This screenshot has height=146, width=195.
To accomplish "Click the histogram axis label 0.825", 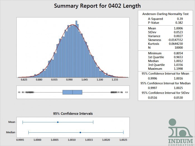I will [x=24, y=80].
